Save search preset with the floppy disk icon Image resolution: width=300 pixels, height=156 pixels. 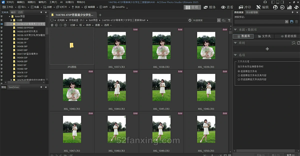(291, 22)
